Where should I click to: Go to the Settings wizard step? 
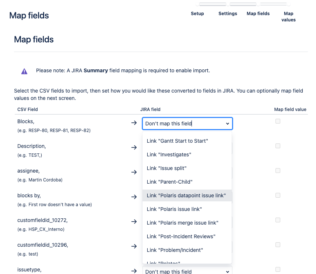(228, 14)
